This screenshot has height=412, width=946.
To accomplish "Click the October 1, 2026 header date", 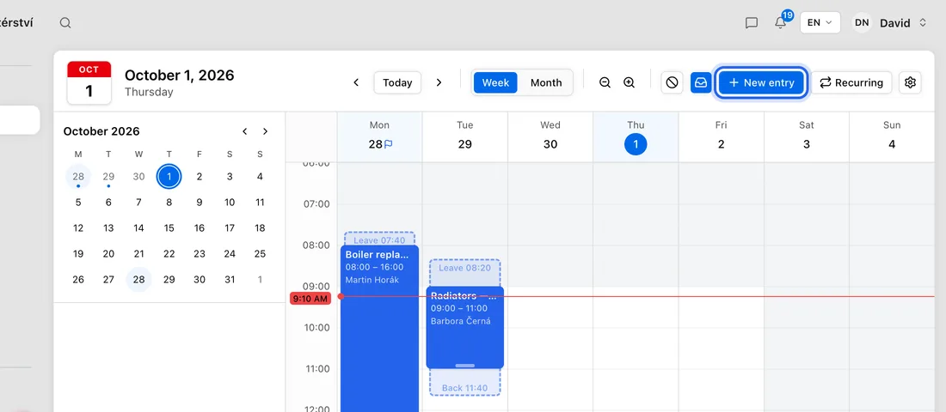I will click(179, 76).
